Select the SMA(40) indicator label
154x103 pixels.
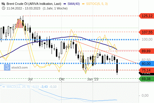(74, 4)
